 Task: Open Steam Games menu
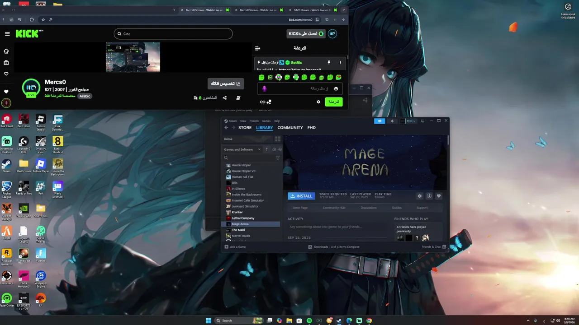point(266,121)
